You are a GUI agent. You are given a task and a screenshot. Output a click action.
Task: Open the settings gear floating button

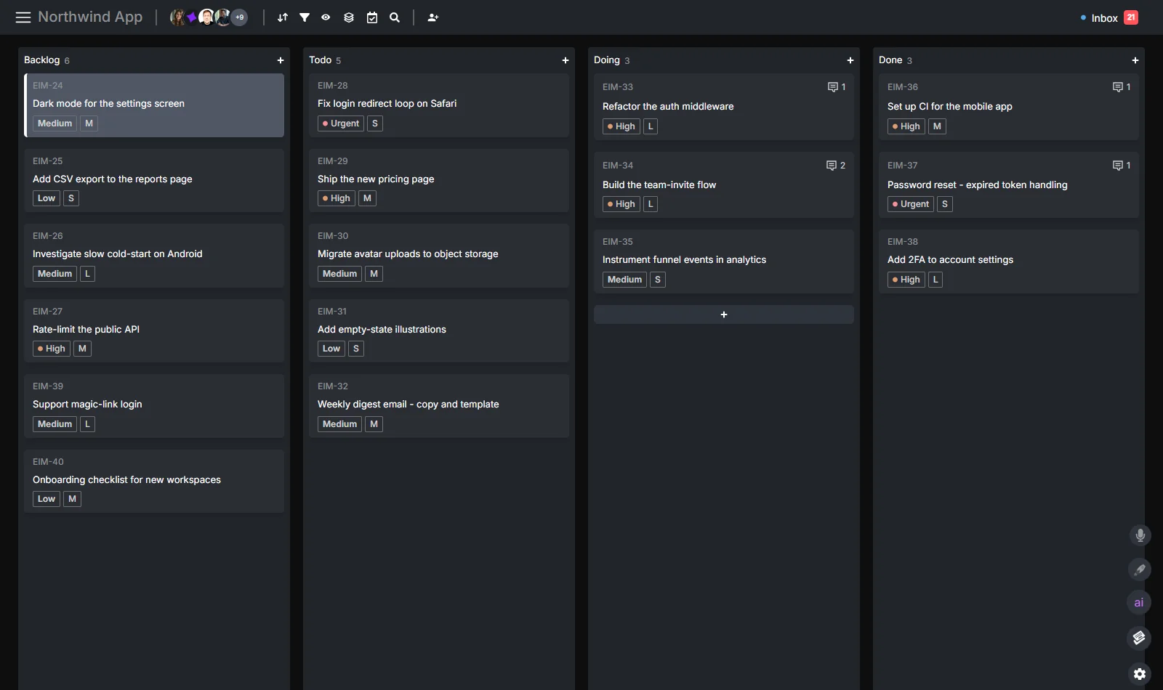pyautogui.click(x=1140, y=674)
